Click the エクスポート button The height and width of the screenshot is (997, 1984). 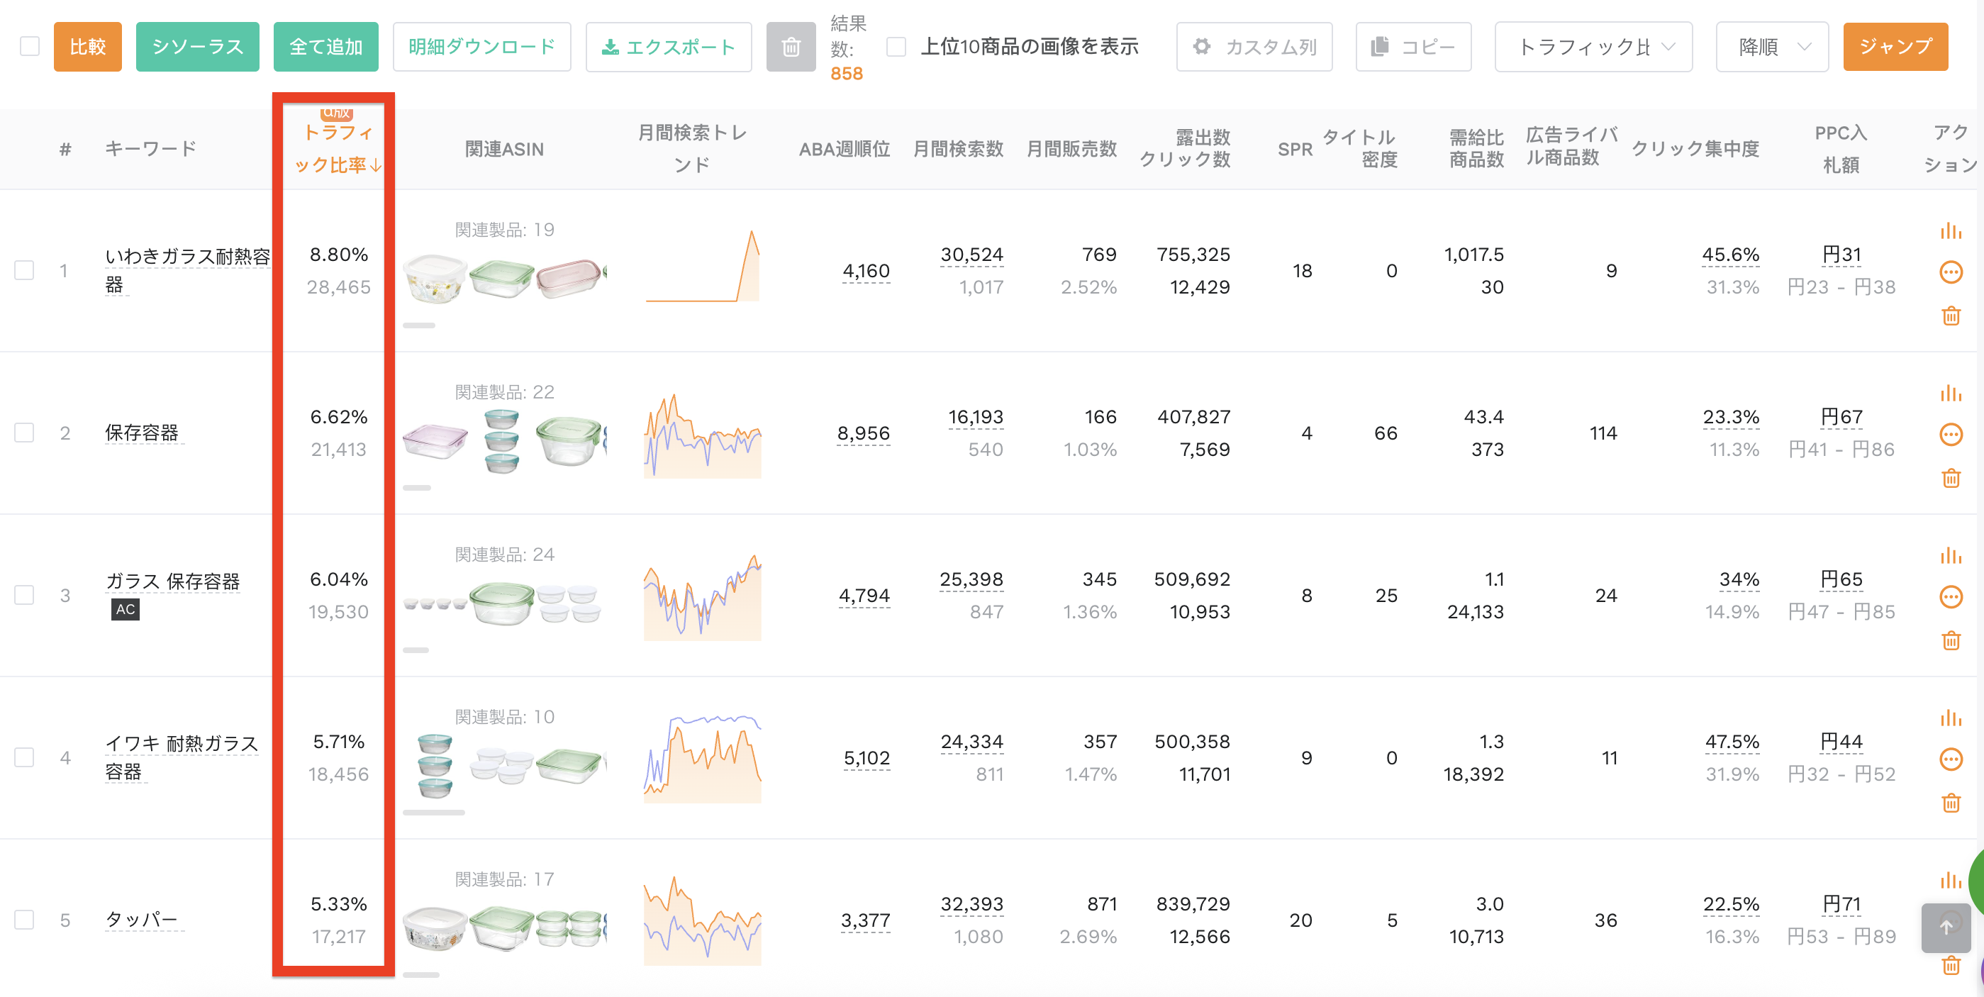tap(669, 47)
